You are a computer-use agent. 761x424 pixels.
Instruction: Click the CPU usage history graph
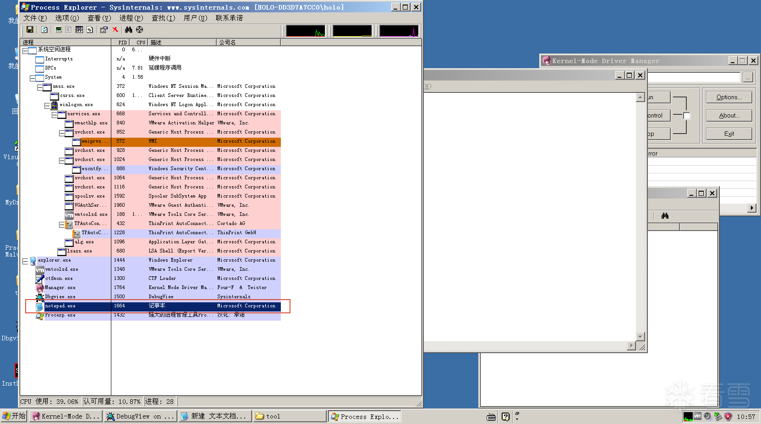[306, 31]
